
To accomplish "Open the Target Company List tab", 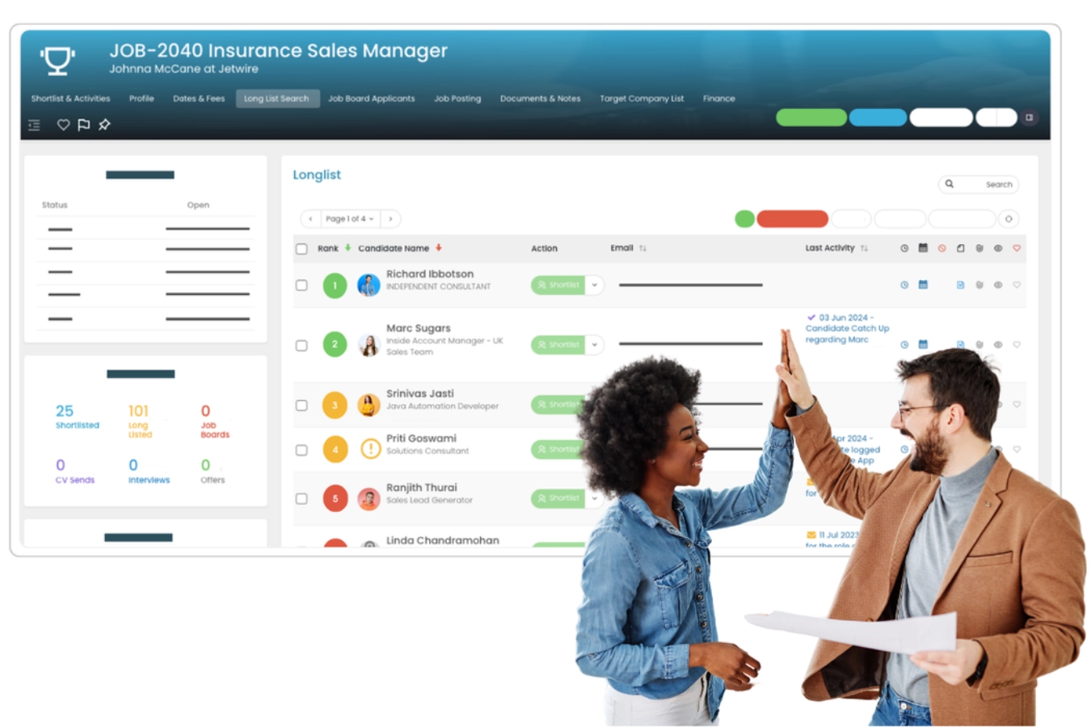I will pyautogui.click(x=642, y=99).
